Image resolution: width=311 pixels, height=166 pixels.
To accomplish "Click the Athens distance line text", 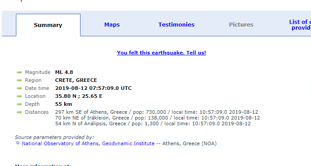I will [x=157, y=112].
